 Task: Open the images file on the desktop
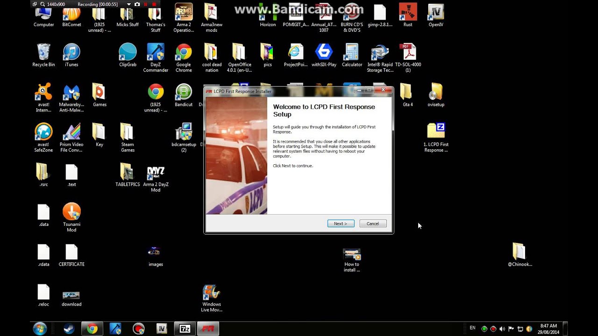tap(156, 257)
